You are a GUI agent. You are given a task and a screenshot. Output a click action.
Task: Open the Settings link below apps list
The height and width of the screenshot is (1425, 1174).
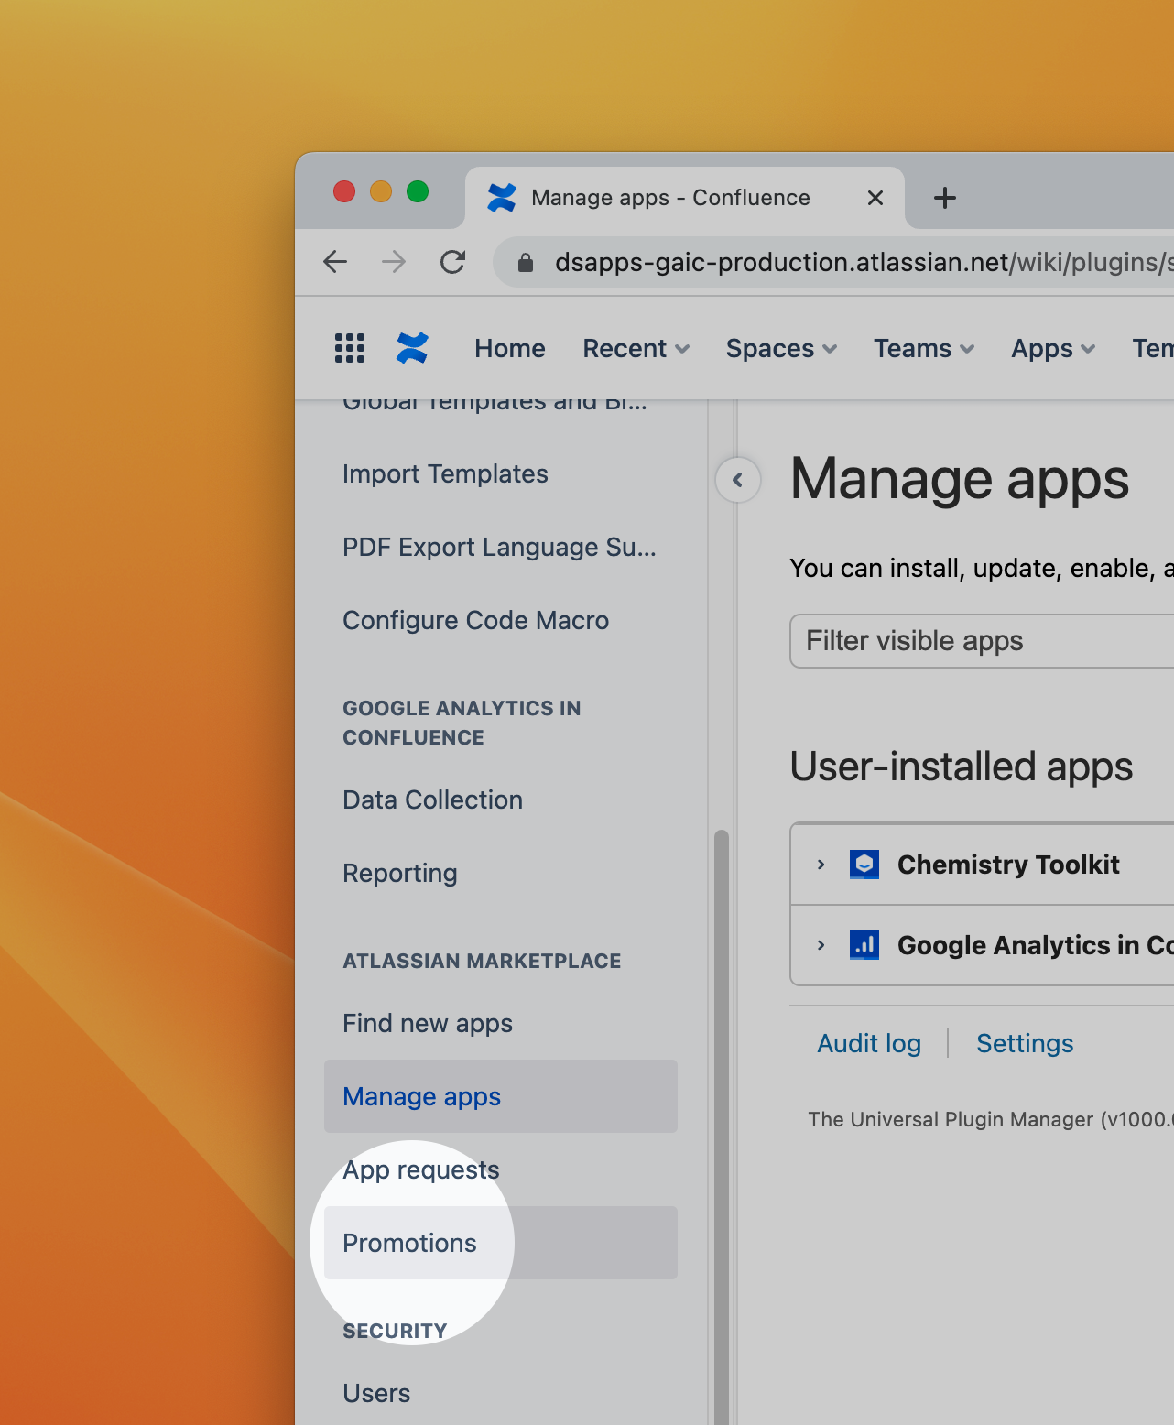[1025, 1043]
